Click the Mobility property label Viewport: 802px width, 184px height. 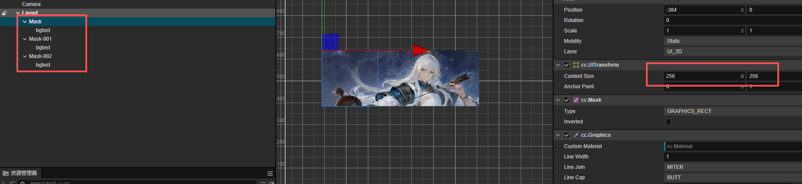(573, 41)
